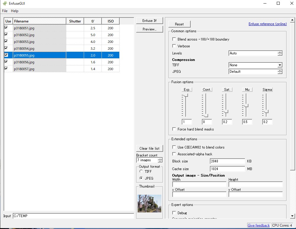The height and width of the screenshot is (229, 296).
Task: Click the CPU Cores: 4 status entry
Action: [x=282, y=225]
